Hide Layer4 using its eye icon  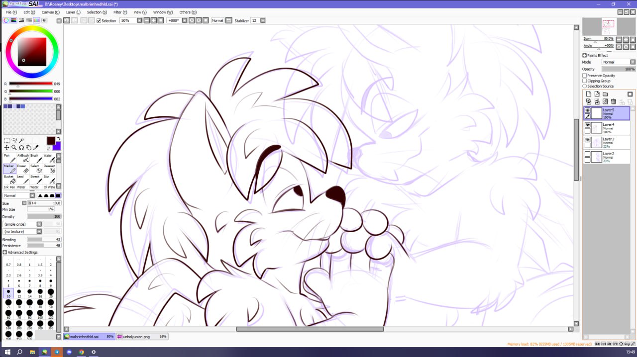(x=588, y=125)
